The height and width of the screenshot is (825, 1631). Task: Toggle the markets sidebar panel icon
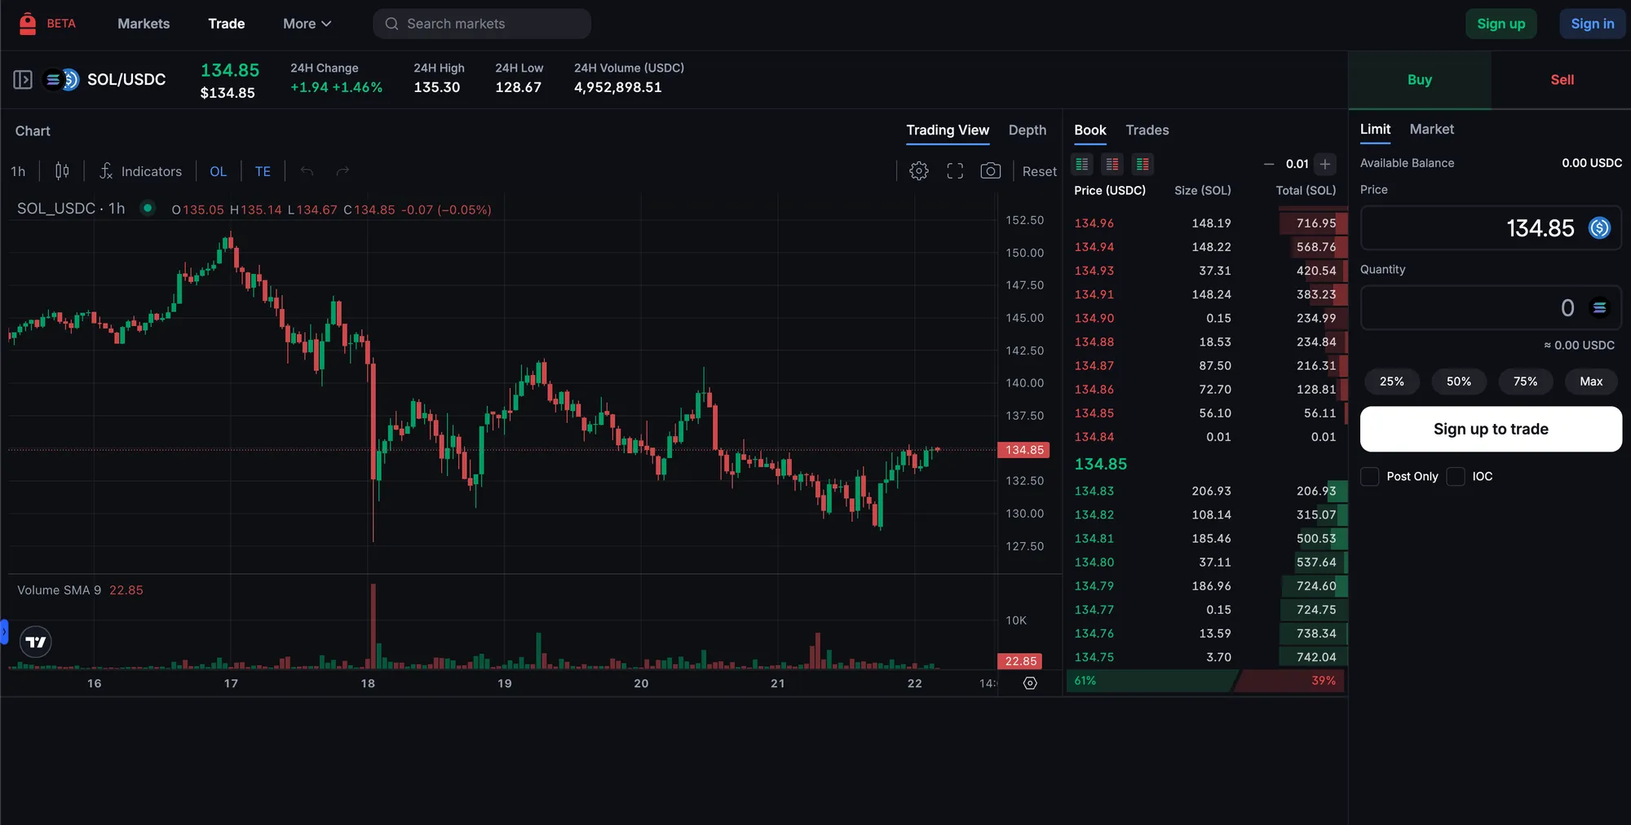pyautogui.click(x=23, y=80)
